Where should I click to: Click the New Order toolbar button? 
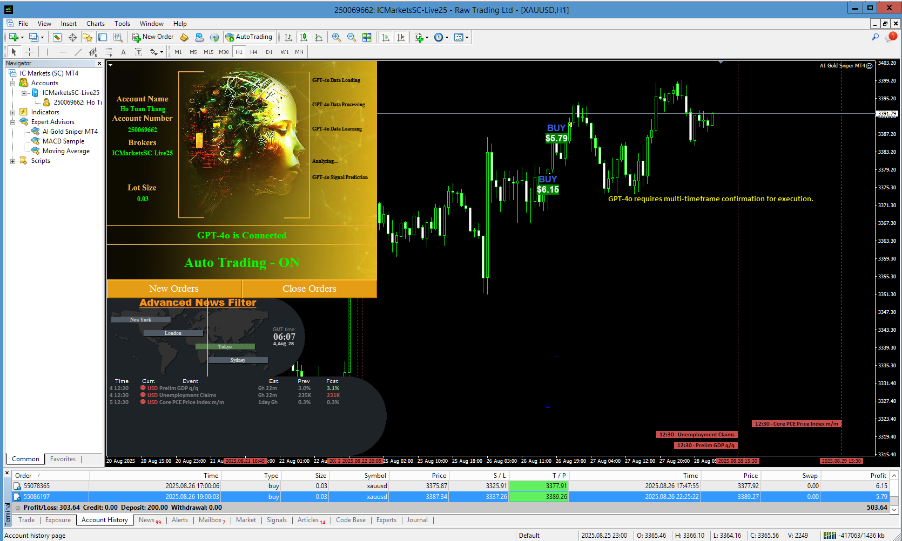point(153,37)
